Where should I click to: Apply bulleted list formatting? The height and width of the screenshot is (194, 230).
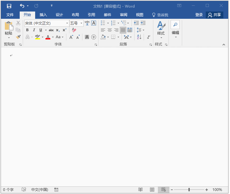click(x=103, y=23)
